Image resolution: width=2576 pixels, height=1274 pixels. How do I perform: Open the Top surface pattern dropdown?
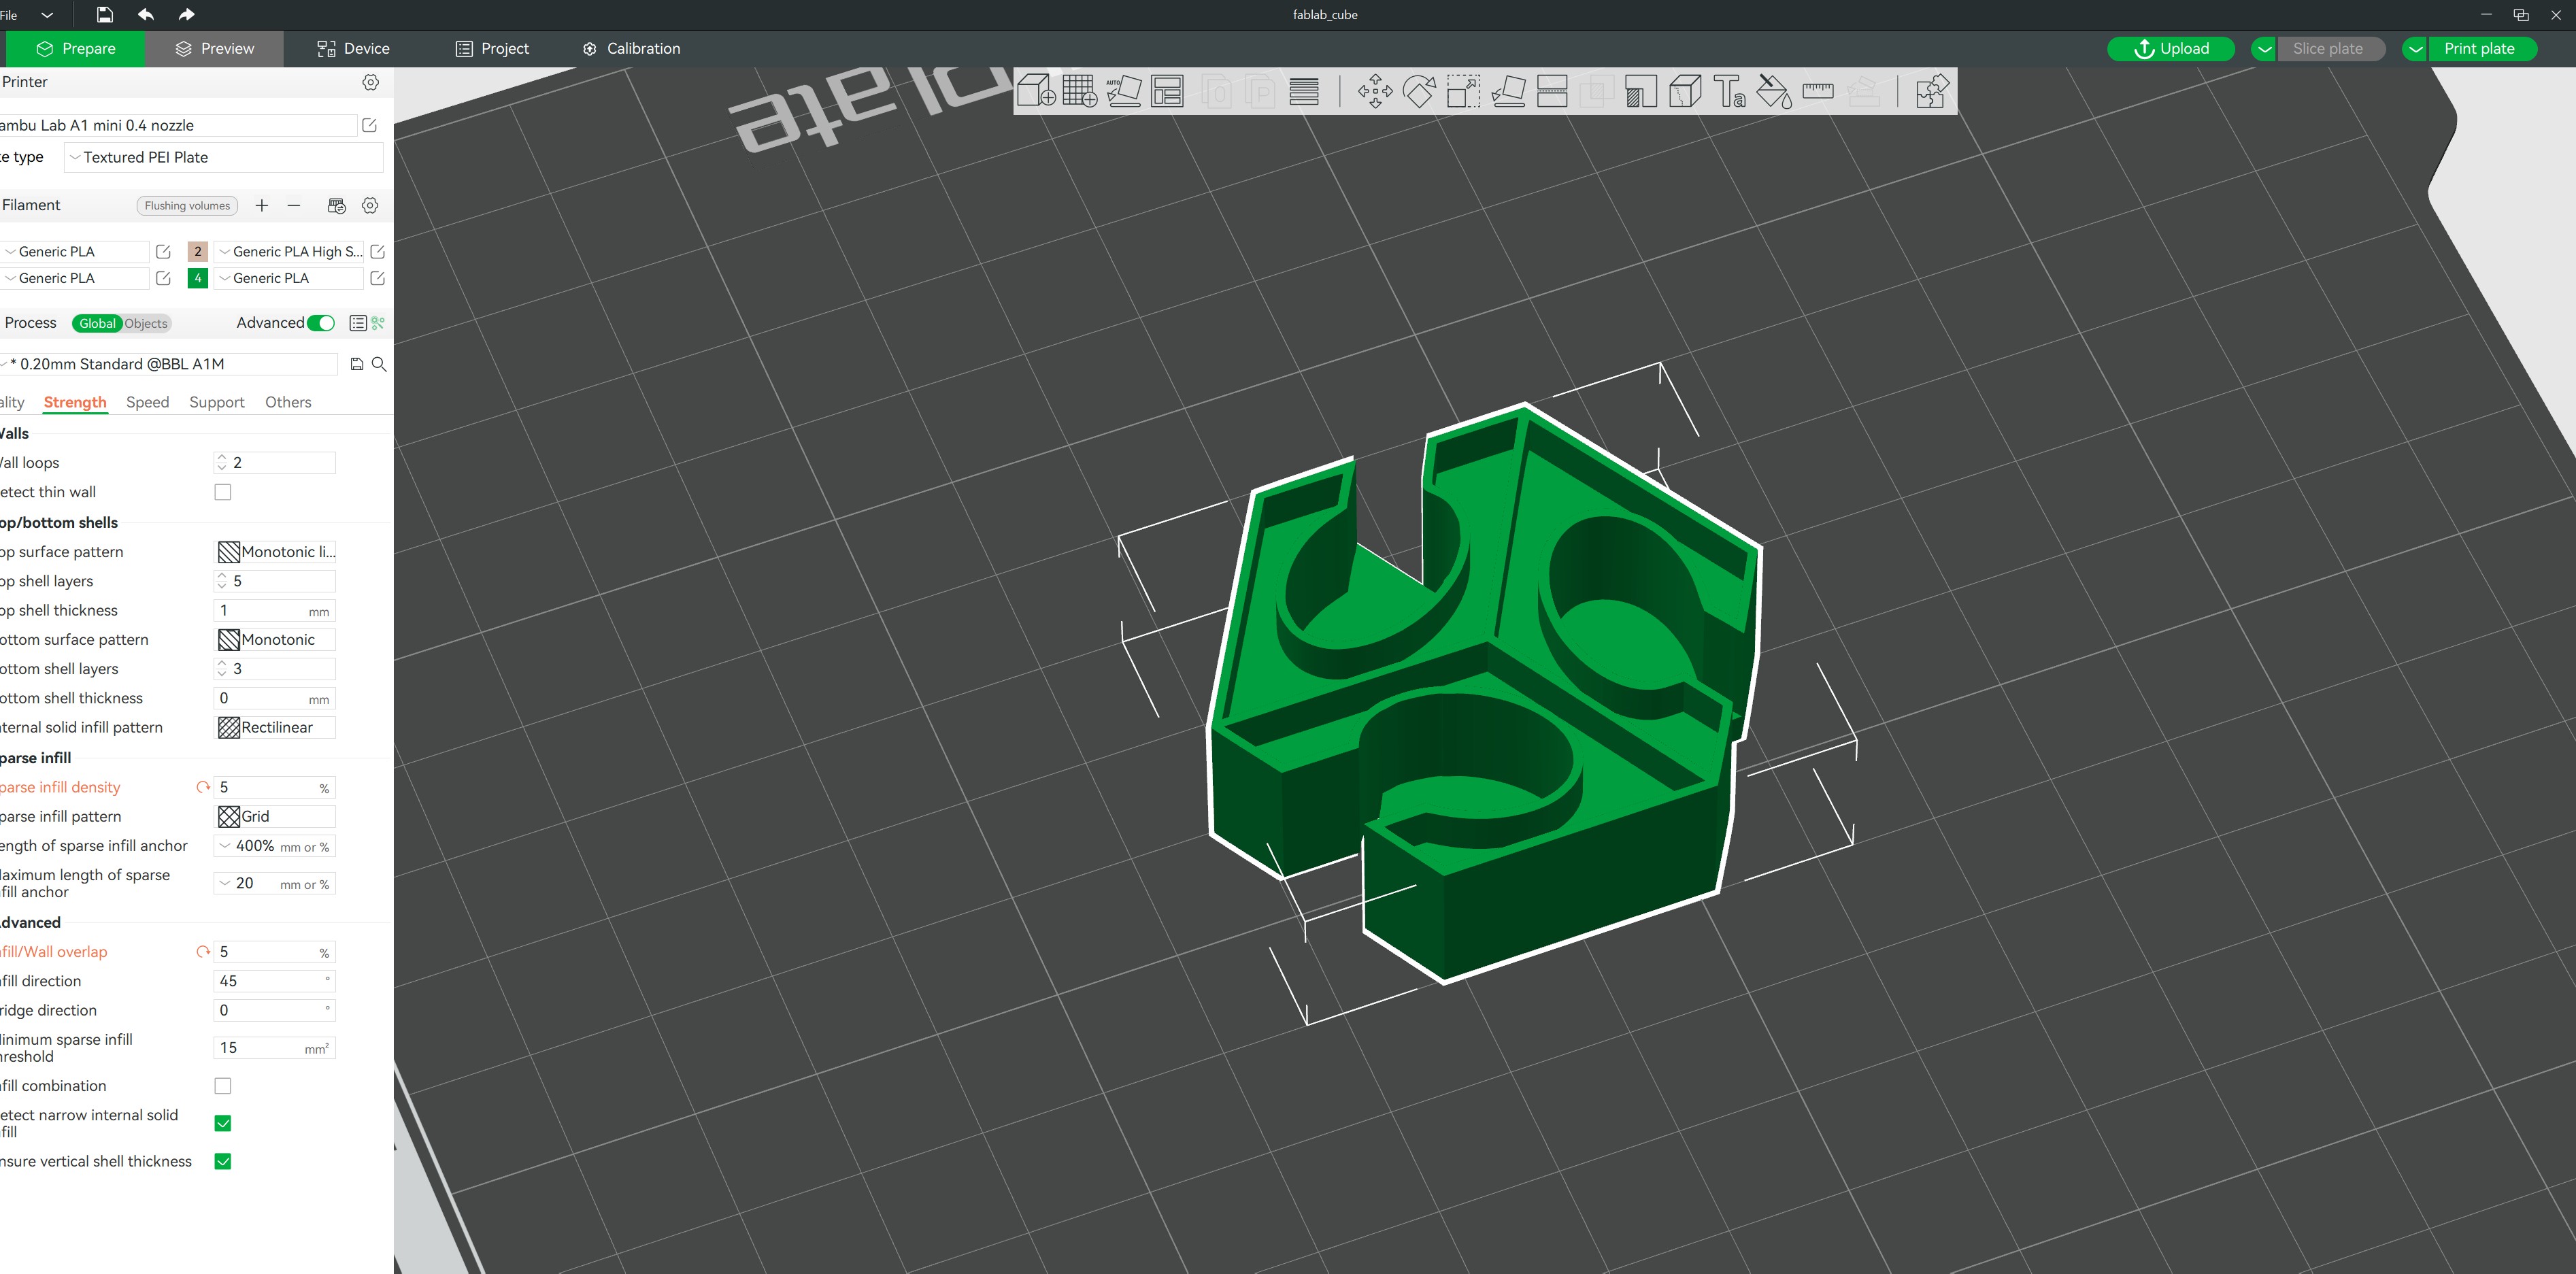point(276,552)
